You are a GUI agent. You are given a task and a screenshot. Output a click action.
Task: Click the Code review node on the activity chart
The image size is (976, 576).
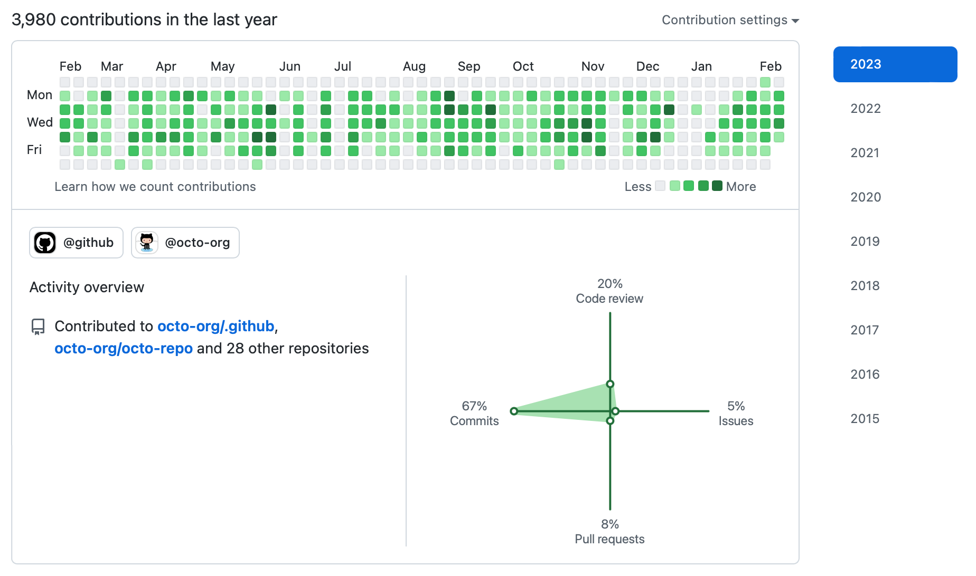pyautogui.click(x=611, y=385)
